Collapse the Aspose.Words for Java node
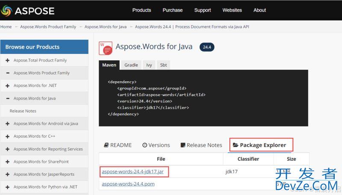This screenshot has width=342, height=195. coord(8,98)
